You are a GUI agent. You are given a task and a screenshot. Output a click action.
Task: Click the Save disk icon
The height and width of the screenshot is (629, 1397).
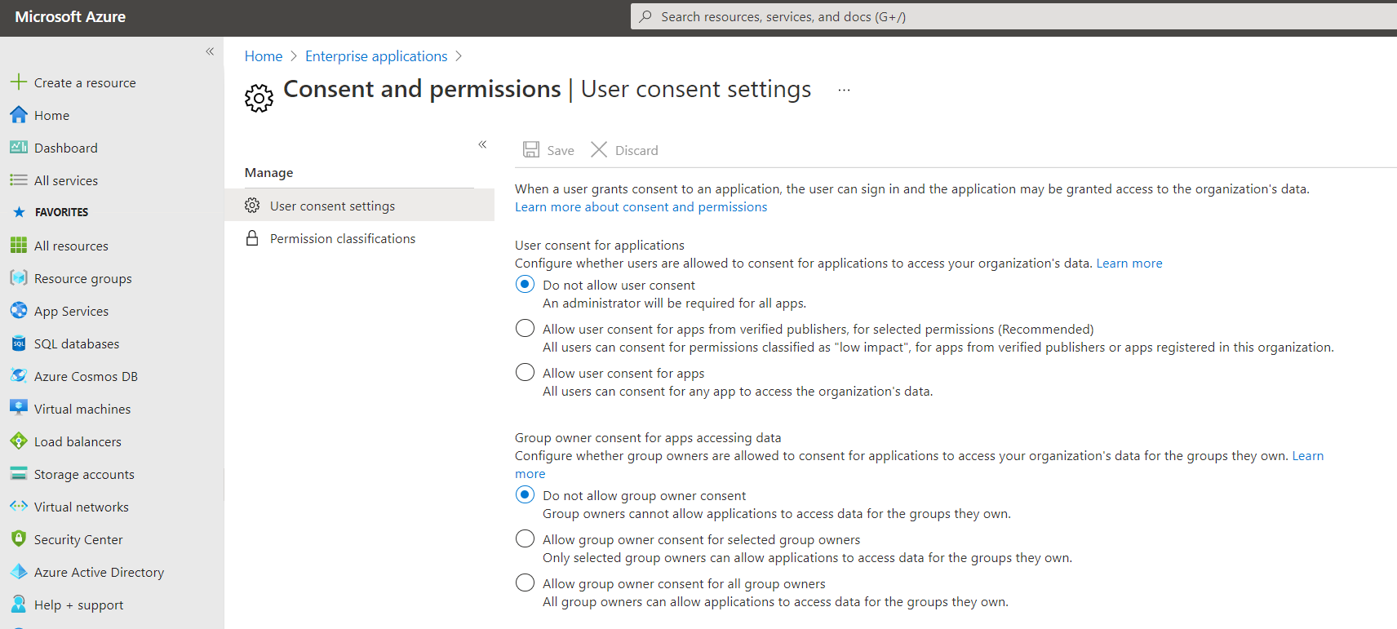click(531, 149)
